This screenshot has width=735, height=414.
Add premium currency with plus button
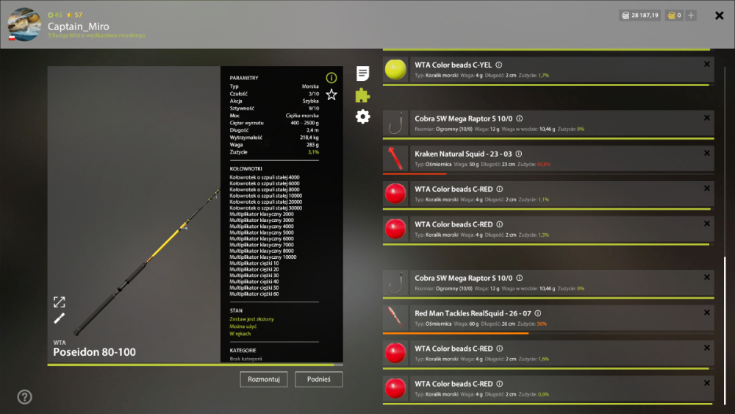[690, 15]
